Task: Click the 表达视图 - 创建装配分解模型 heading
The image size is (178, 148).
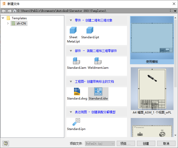Action: pyautogui.click(x=95, y=112)
